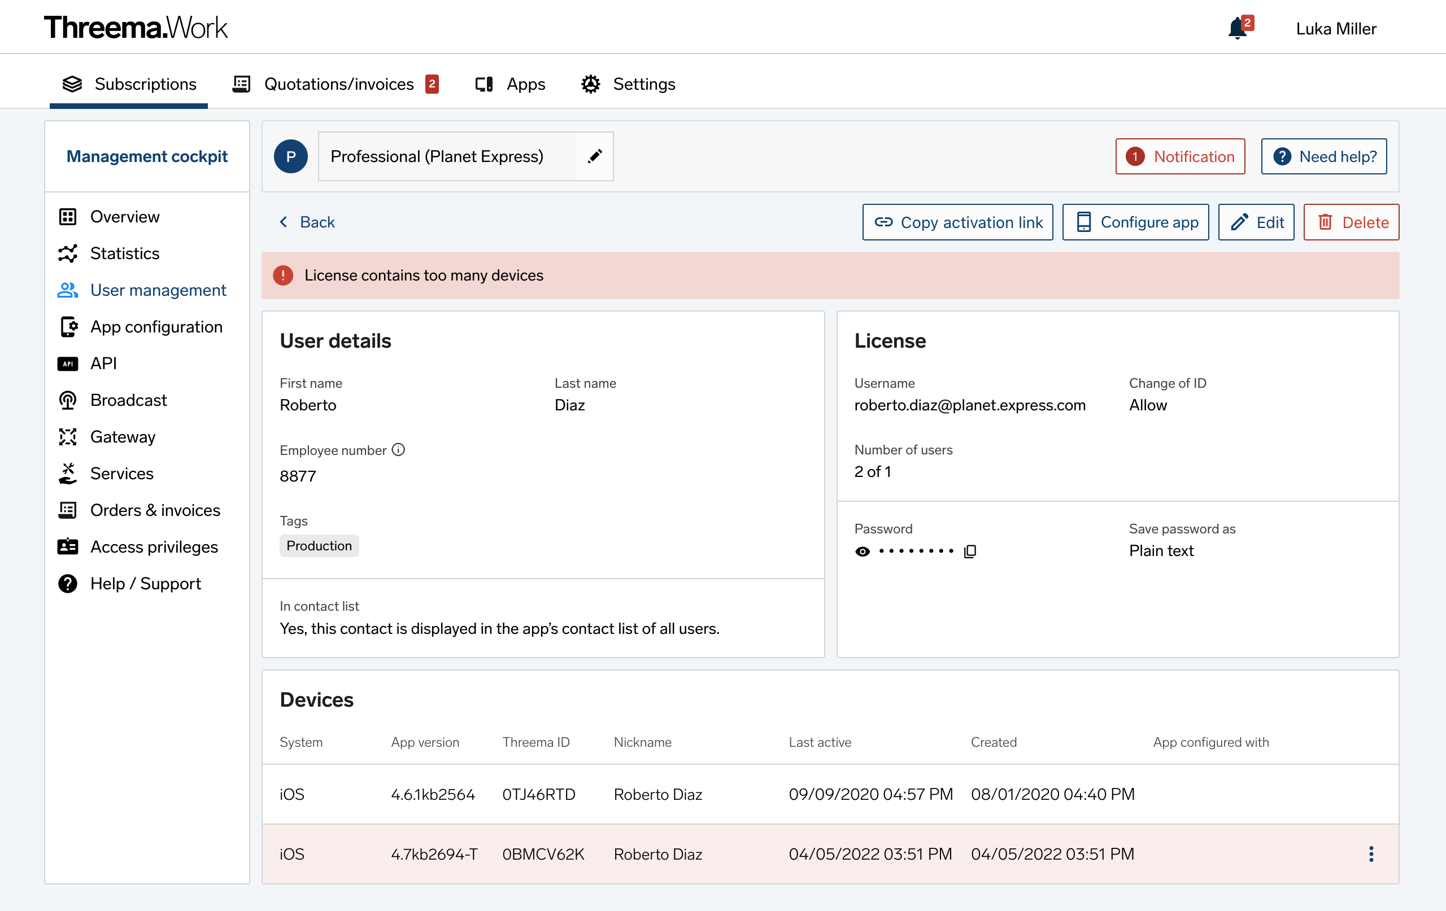Open Statistics in the sidebar
Image resolution: width=1446 pixels, height=911 pixels.
pyautogui.click(x=147, y=253)
